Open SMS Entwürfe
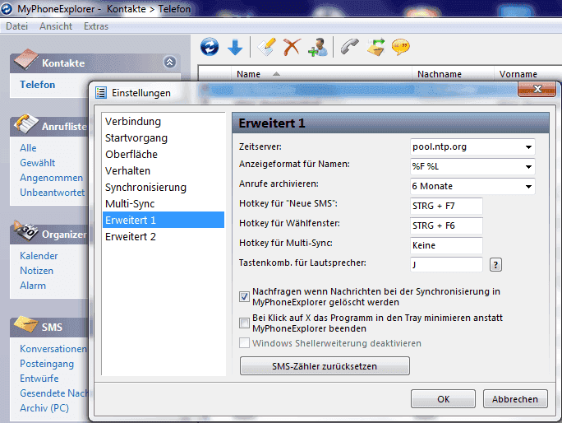 click(x=39, y=379)
